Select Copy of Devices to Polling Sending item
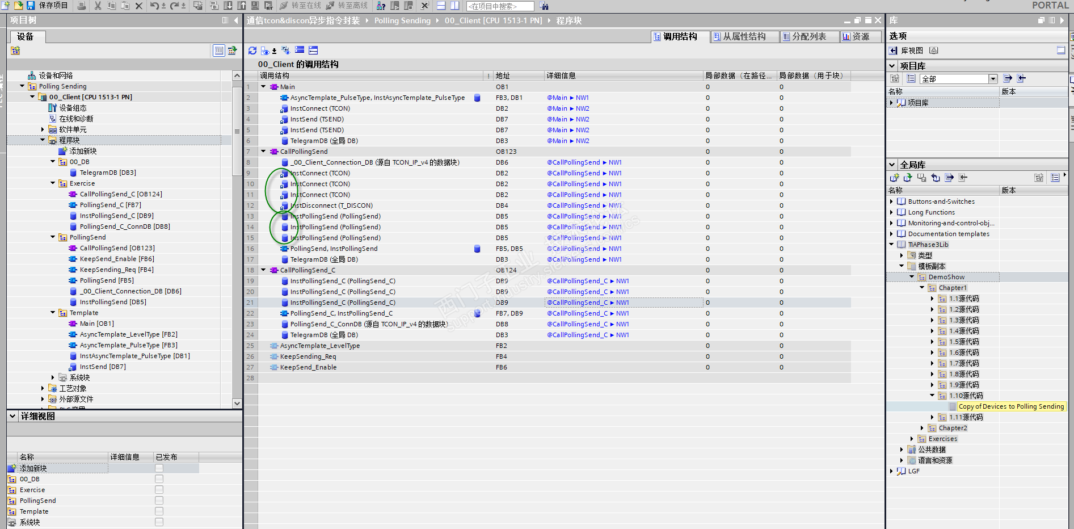 1011,406
